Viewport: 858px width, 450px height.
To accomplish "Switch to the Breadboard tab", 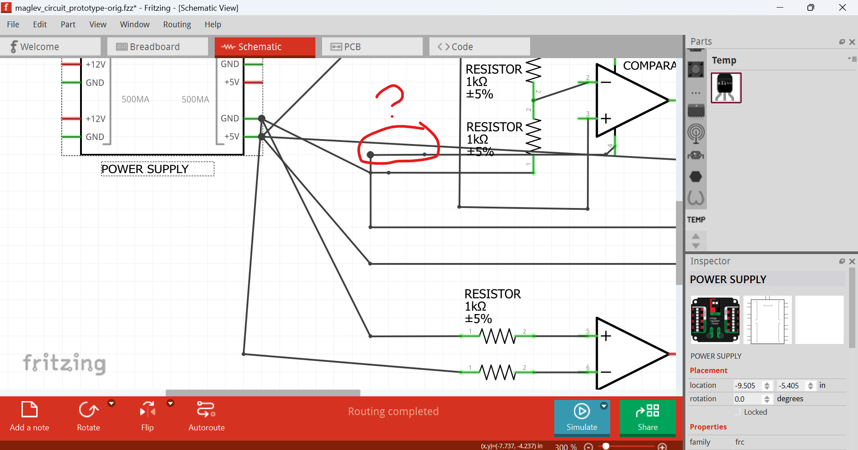I will [157, 47].
